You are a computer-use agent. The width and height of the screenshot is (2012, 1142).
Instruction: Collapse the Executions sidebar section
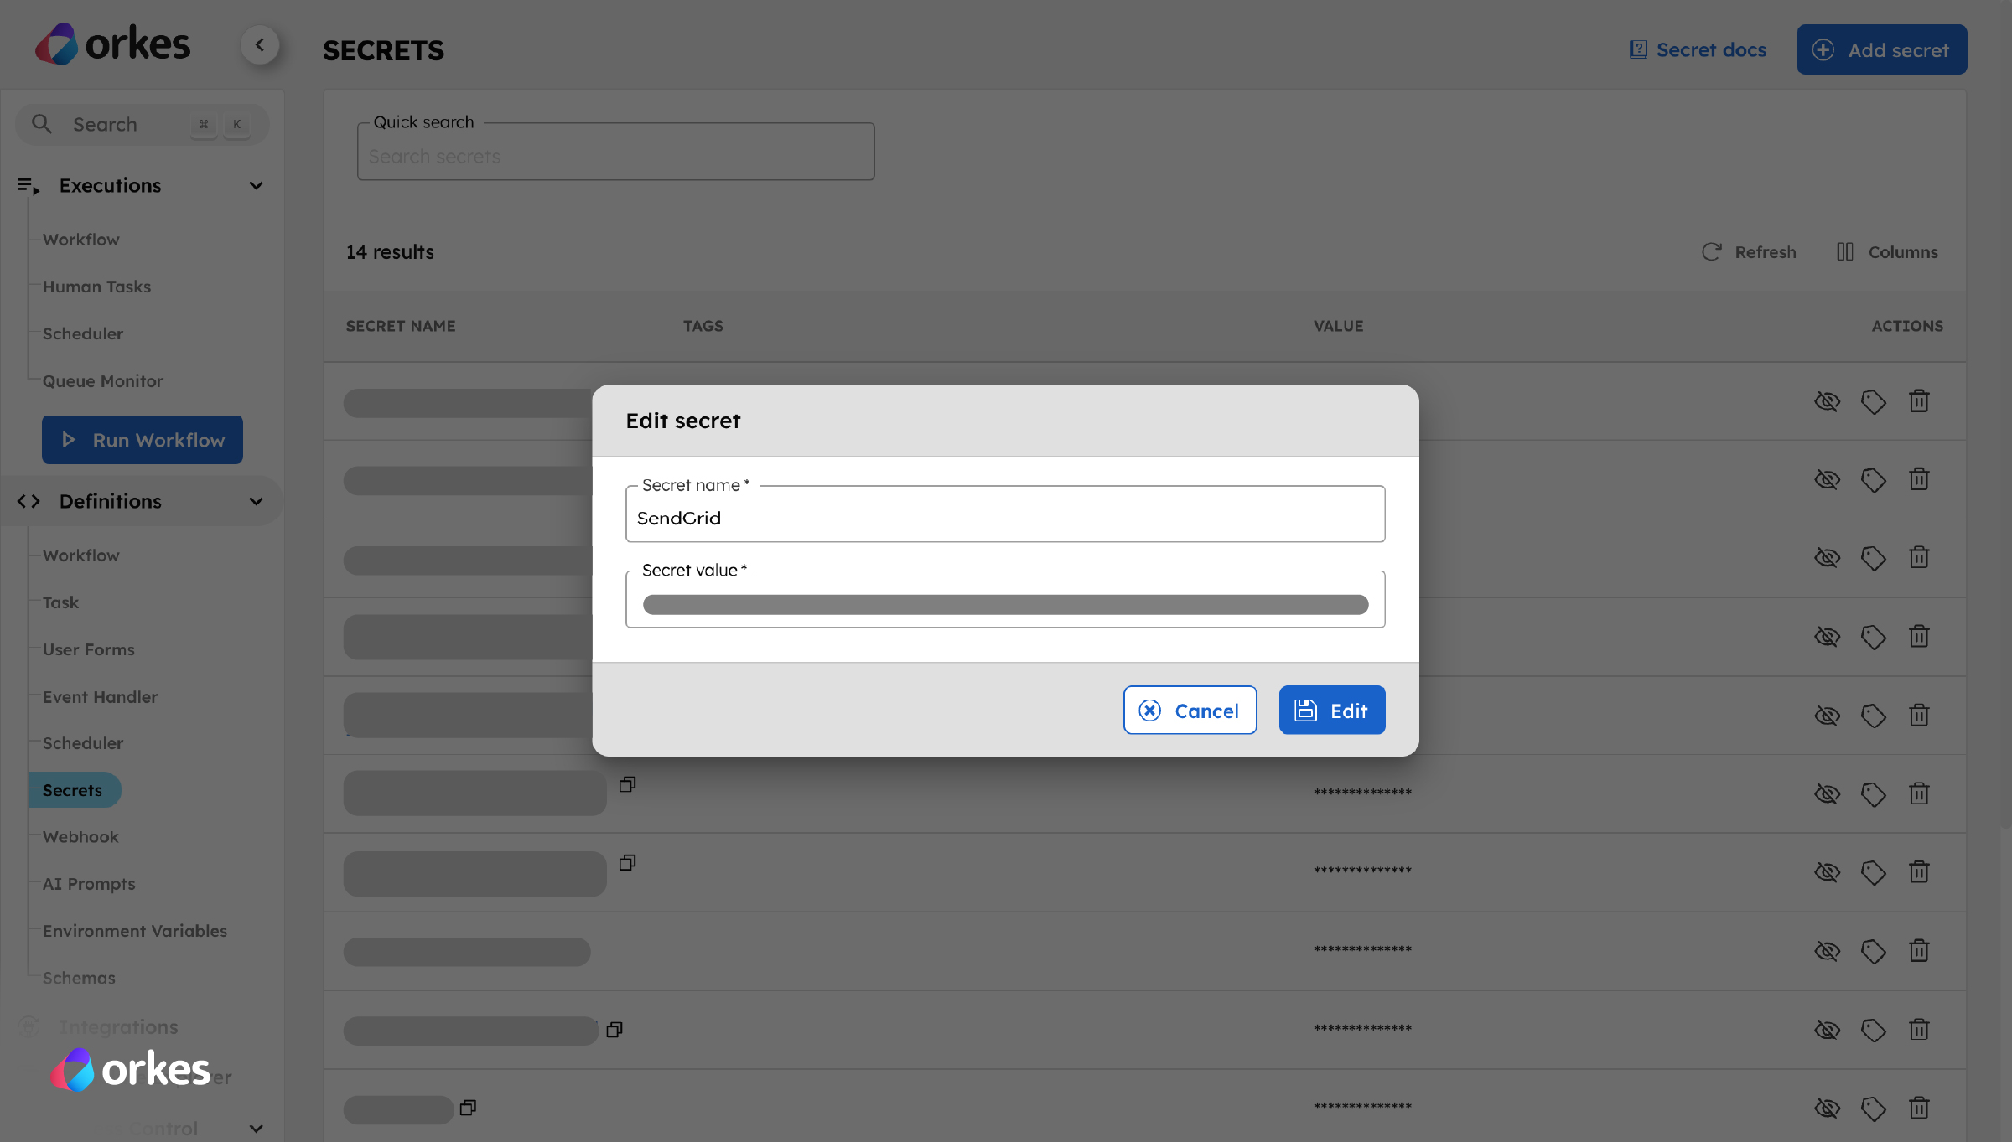pyautogui.click(x=256, y=185)
